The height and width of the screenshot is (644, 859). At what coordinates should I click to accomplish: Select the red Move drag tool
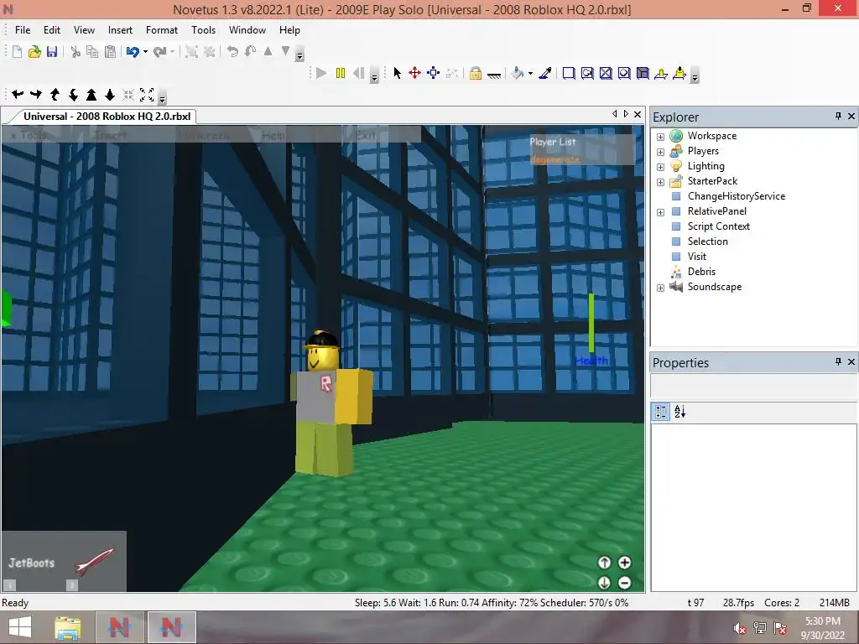pyautogui.click(x=414, y=73)
